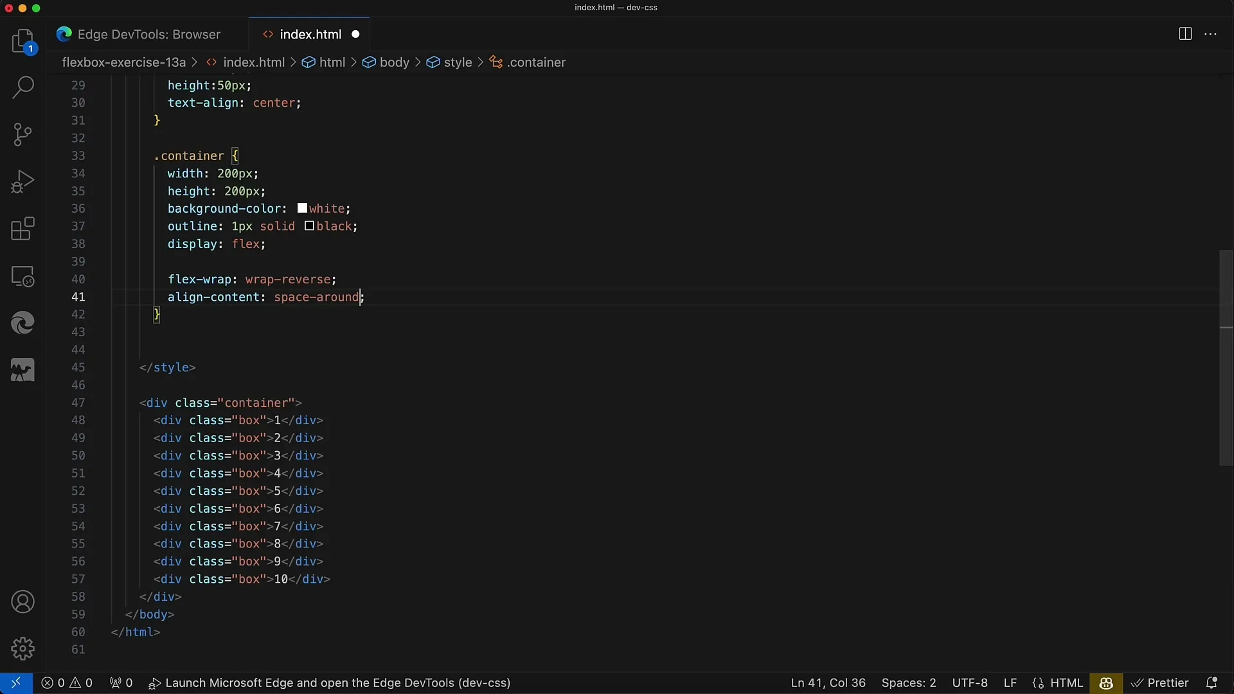Split the editor to the right

tap(1186, 34)
